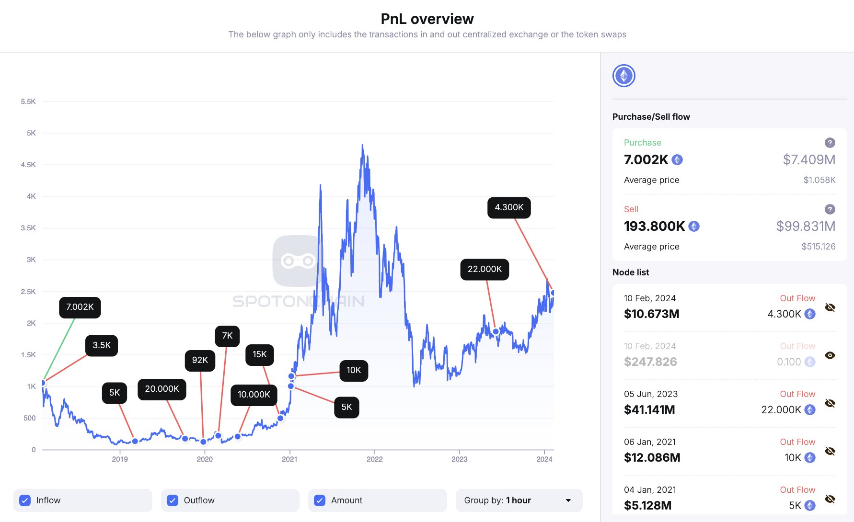Click the 4.300K chart label
The height and width of the screenshot is (522, 854).
click(509, 207)
